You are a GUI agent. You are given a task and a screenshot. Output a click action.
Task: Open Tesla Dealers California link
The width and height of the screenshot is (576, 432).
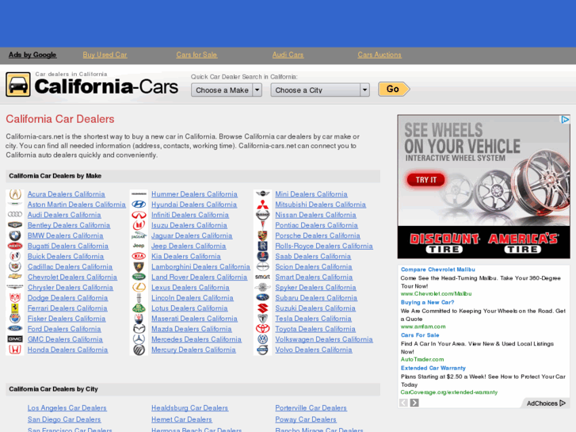pyautogui.click(x=313, y=319)
